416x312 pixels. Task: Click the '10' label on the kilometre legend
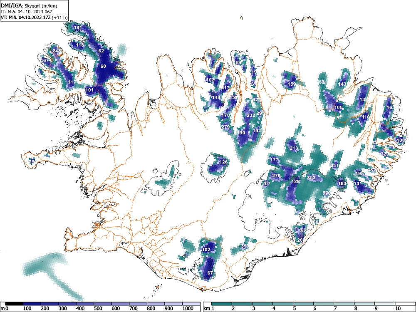[397, 309]
